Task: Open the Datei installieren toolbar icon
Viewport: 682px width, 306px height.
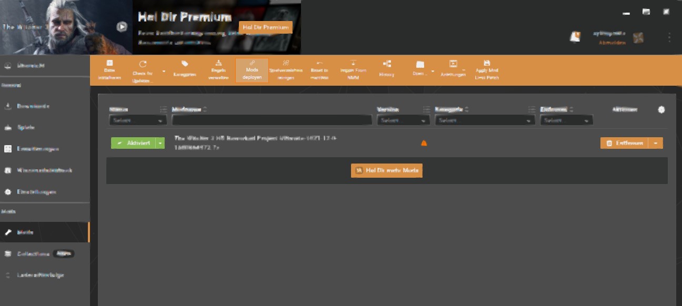Action: tap(109, 69)
